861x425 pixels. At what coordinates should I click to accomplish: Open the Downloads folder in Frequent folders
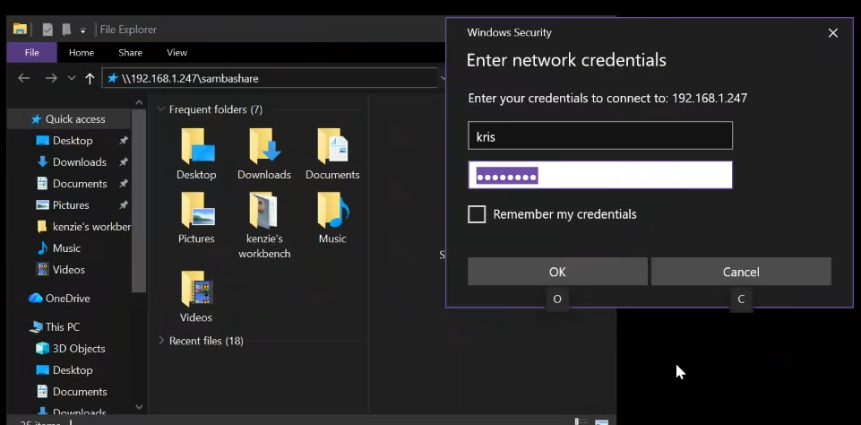coord(264,148)
